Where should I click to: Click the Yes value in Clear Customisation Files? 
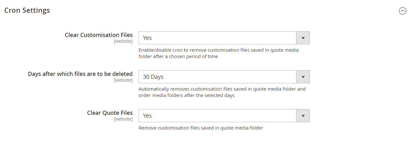147,38
